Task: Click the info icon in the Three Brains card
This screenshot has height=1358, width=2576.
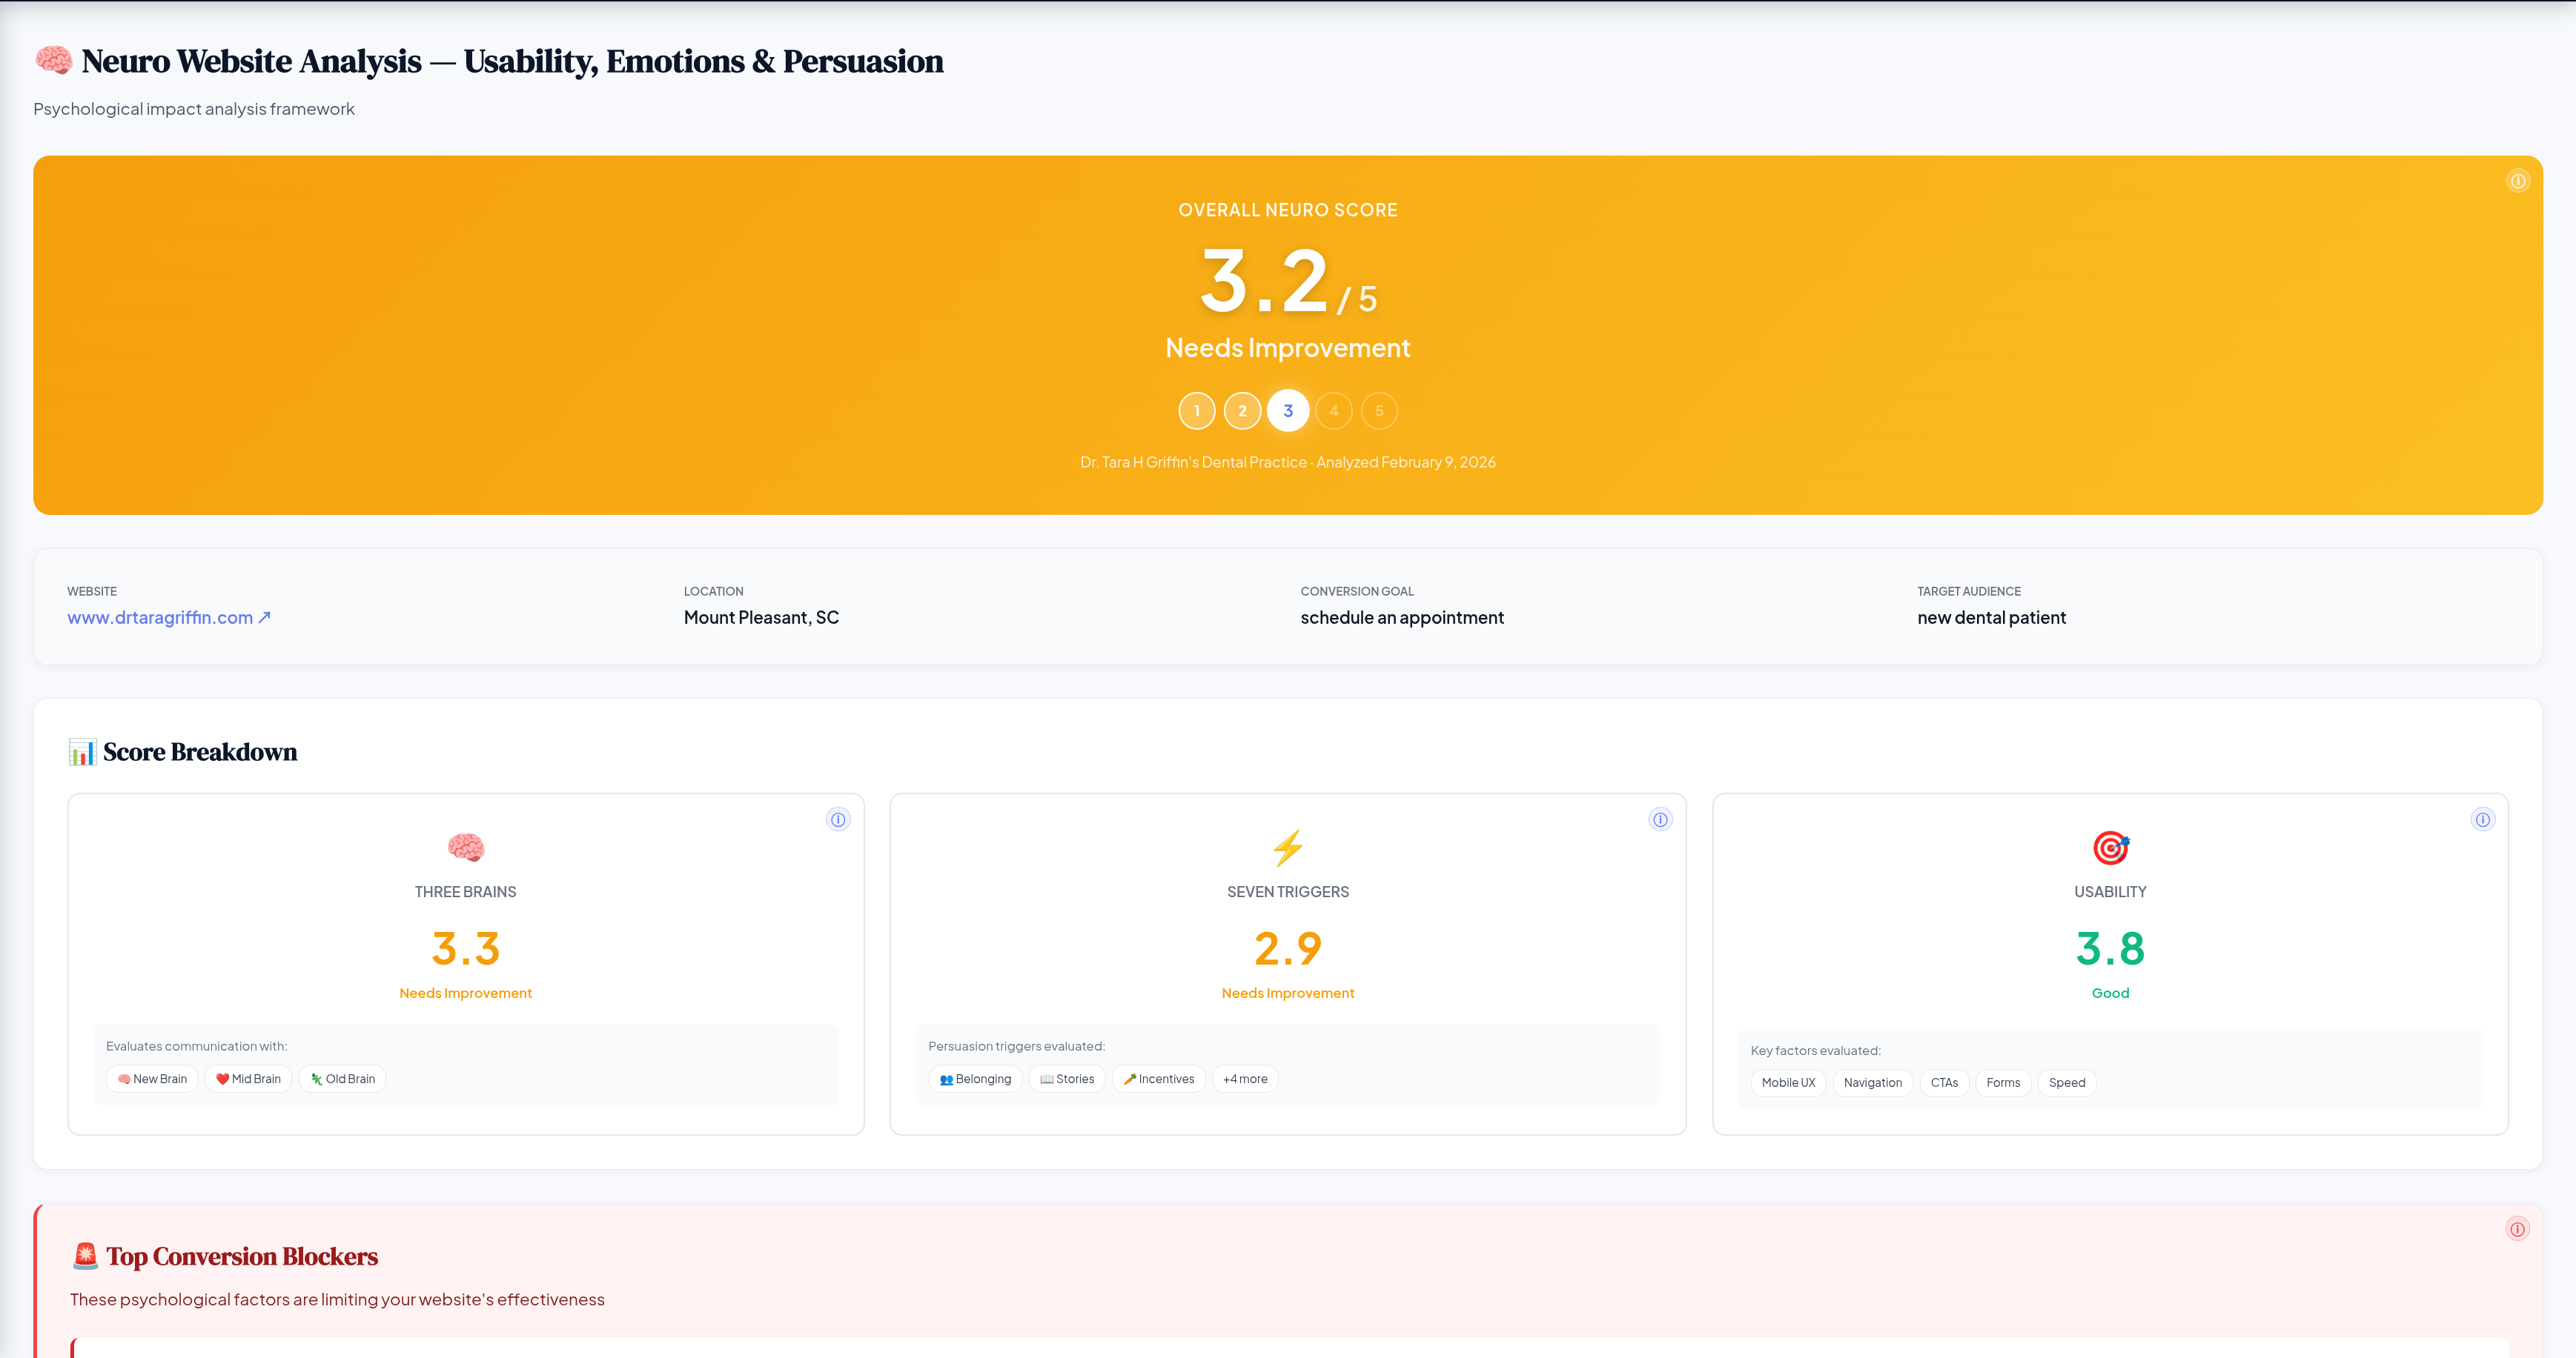Action: 838,819
